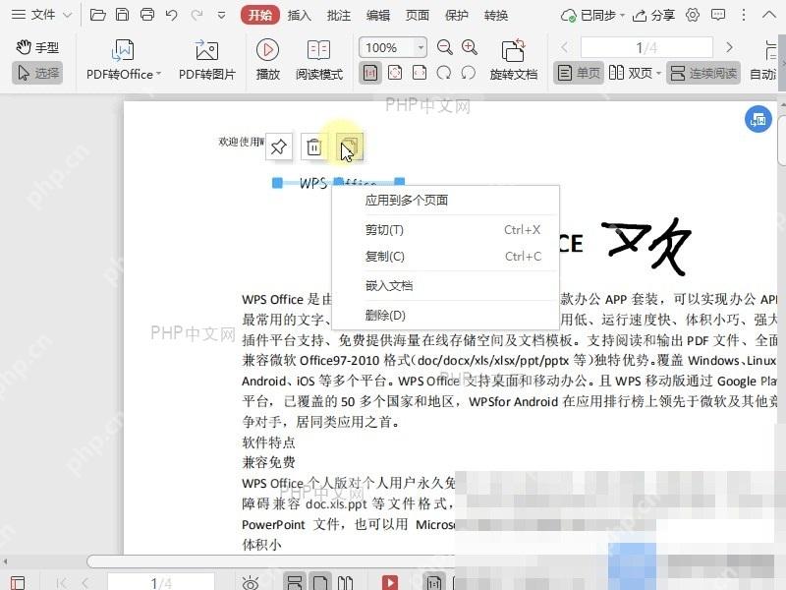Choose 嵌入文档 from context menu
Screen dimensions: 786x590
pos(445,286)
